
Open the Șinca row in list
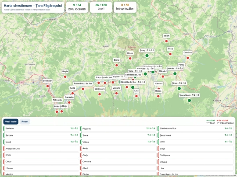point(118,135)
